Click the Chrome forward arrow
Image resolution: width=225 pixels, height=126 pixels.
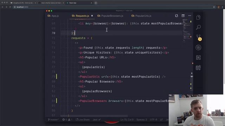click(x=6, y=7)
